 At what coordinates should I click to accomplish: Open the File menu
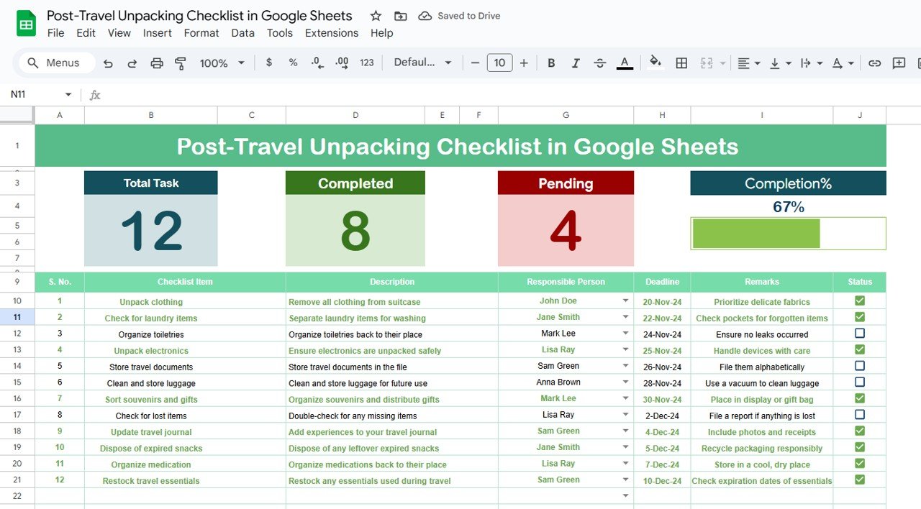point(55,33)
